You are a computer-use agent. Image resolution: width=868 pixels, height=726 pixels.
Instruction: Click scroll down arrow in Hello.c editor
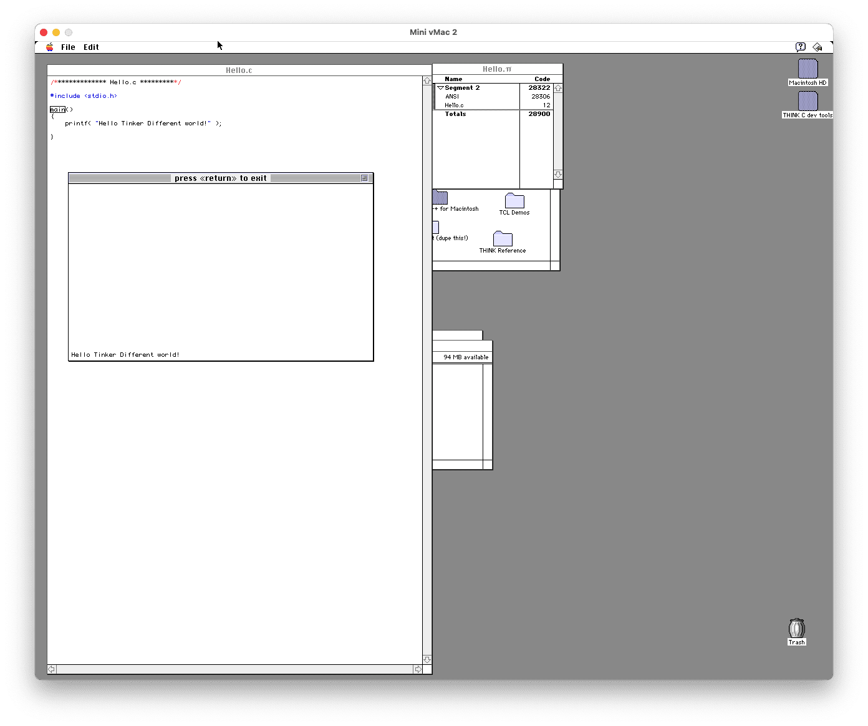pos(427,659)
